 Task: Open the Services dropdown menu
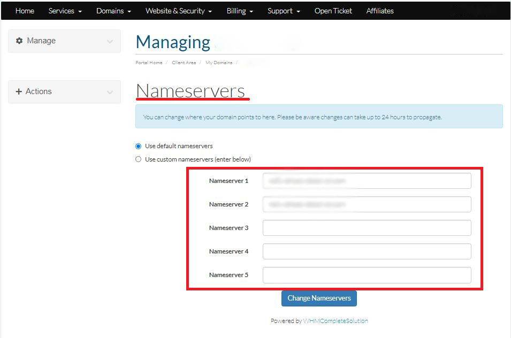click(65, 11)
